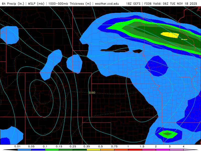The image size is (201, 151).
Task: Click the '0.5' legend value
Action: tap(100, 146)
